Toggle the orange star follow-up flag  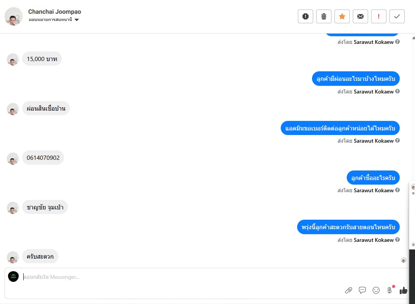coord(342,16)
